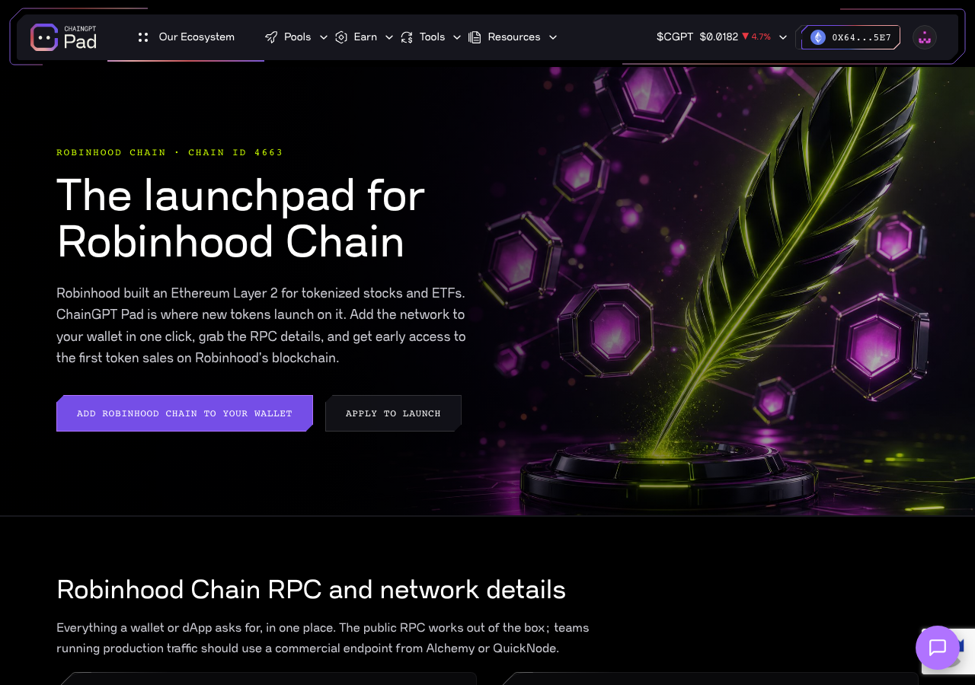Click the paragraph starting 'Robinhood built an Ethereum Layer 2'
The width and height of the screenshot is (975, 685).
click(261, 325)
